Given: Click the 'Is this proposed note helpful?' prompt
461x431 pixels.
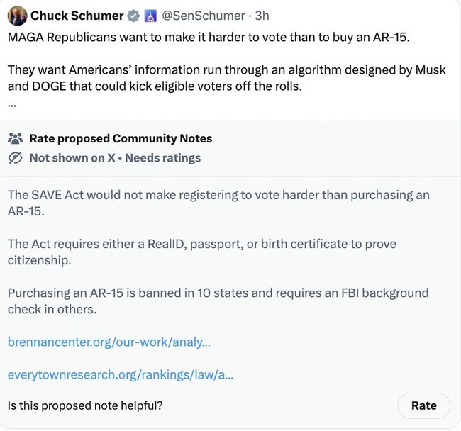Looking at the screenshot, I should [85, 405].
